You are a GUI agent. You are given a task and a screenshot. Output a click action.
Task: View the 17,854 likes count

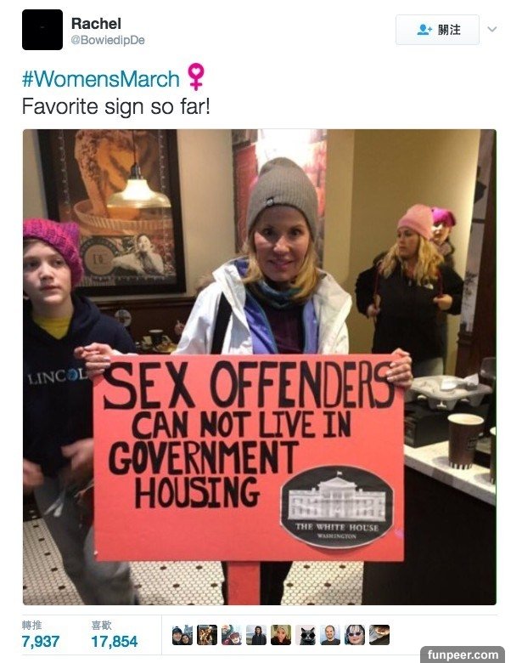click(x=114, y=641)
